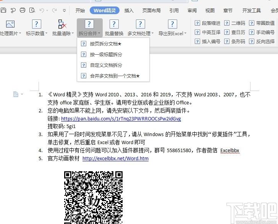
Task: Select 合并多文档到一个文档★ entry
Action: [113, 76]
